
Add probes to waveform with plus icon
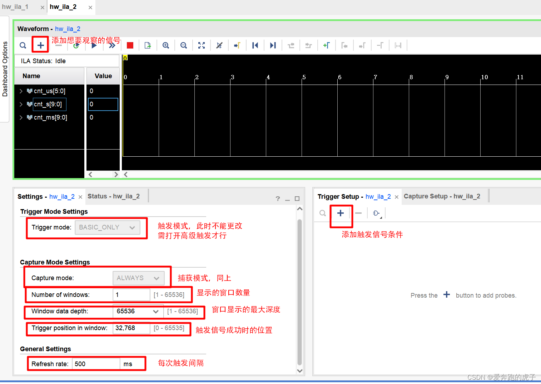pyautogui.click(x=40, y=44)
